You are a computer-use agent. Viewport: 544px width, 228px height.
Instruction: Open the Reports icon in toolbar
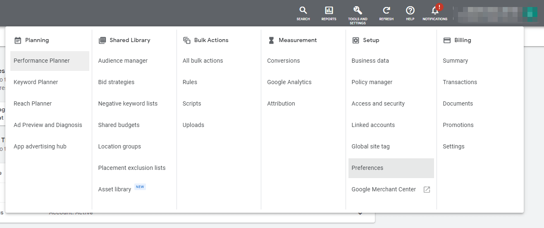pyautogui.click(x=329, y=11)
